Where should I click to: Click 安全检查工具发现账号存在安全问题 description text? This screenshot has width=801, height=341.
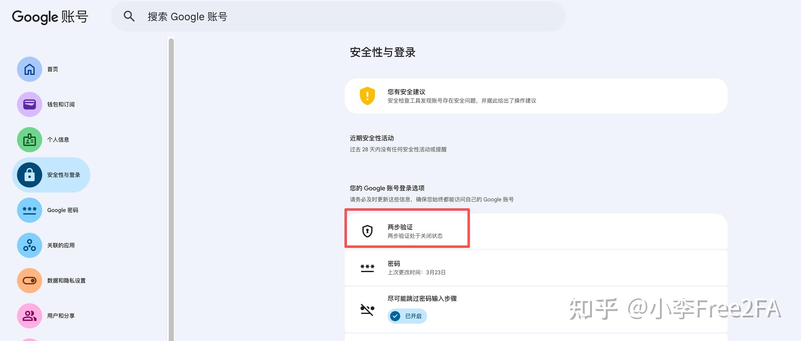point(462,101)
